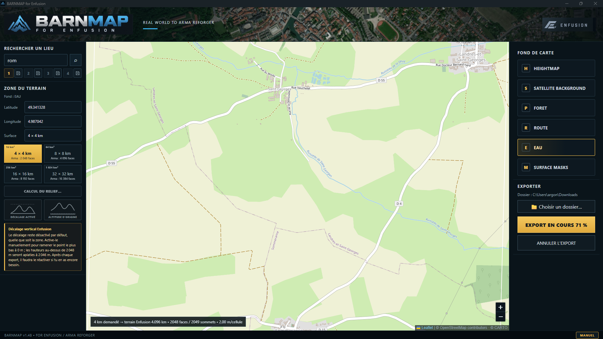Select the 16 × 16 km terrain size
603x339 pixels.
pyautogui.click(x=23, y=174)
